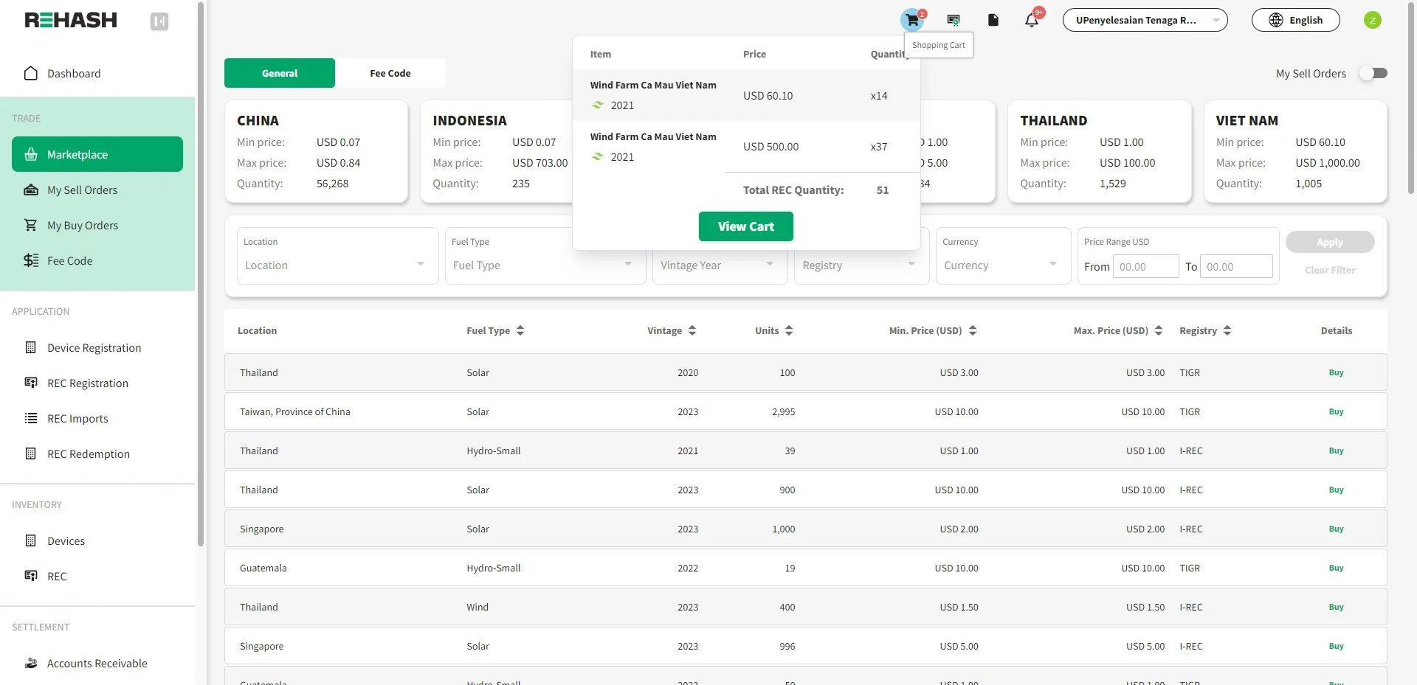Click the Location column header
Image resolution: width=1417 pixels, height=685 pixels.
click(x=257, y=330)
